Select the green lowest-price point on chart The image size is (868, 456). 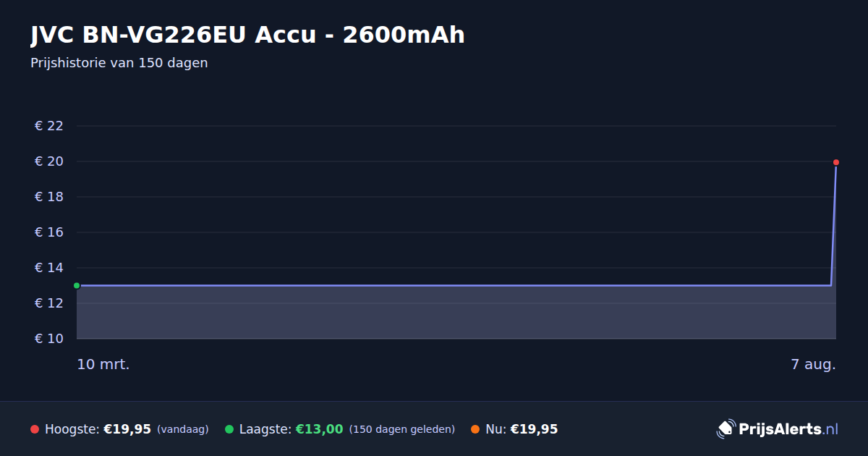point(77,285)
